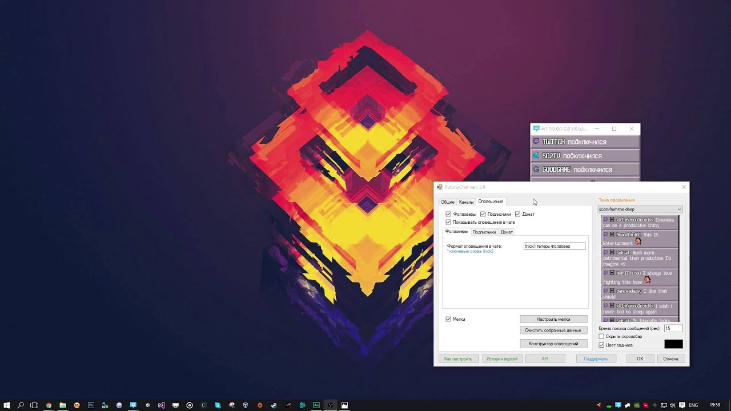Click the BrandhiniGC preview message

640,239
